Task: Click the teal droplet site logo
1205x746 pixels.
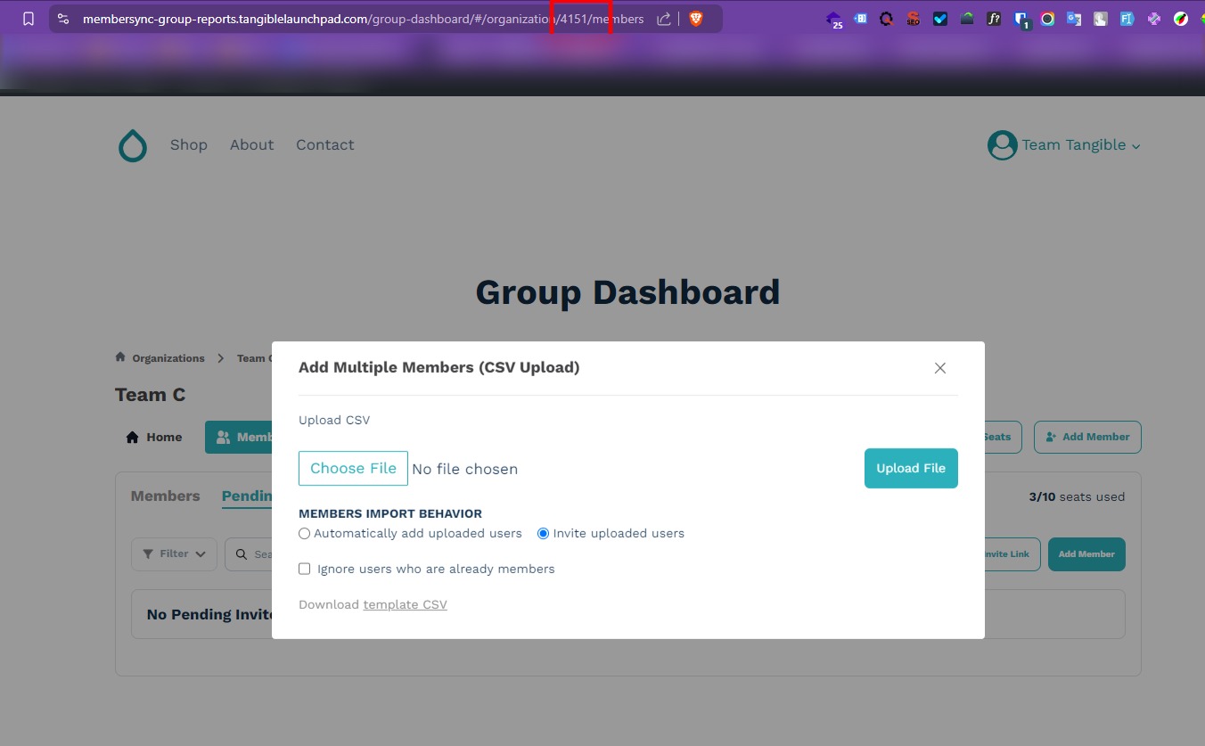Action: (x=132, y=144)
